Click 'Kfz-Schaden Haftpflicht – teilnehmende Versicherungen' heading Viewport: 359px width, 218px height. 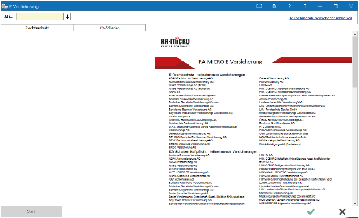213,152
